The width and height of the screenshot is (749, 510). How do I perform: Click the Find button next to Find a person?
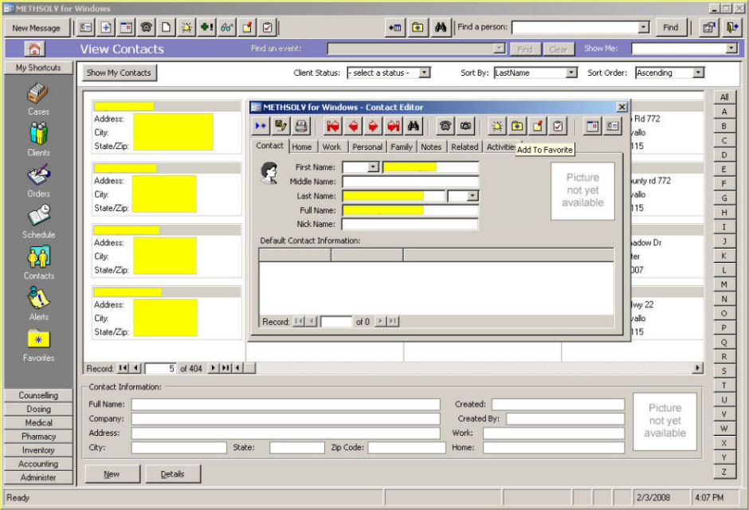[670, 27]
